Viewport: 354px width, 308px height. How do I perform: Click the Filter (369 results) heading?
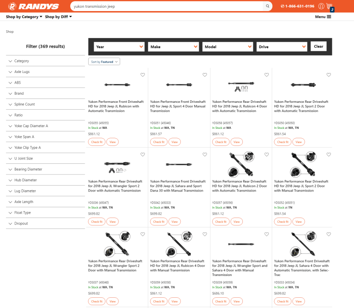click(x=46, y=46)
